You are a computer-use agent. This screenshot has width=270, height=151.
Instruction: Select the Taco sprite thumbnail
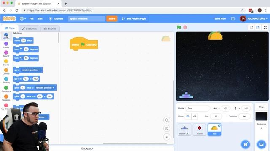(x=214, y=130)
